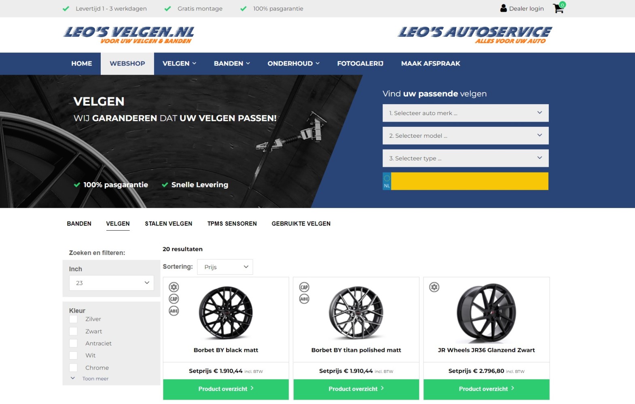Image resolution: width=635 pixels, height=404 pixels.
Task: Open the Sortering Prijs dropdown
Action: pyautogui.click(x=225, y=267)
